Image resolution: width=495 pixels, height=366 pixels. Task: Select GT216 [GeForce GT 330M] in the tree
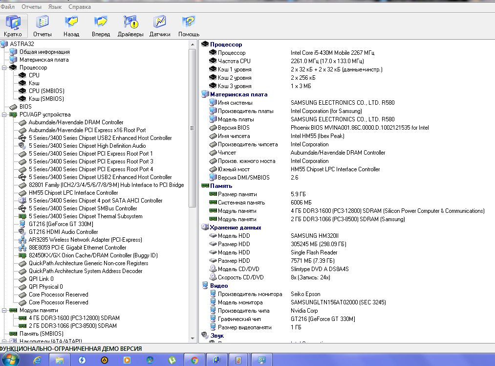point(61,224)
